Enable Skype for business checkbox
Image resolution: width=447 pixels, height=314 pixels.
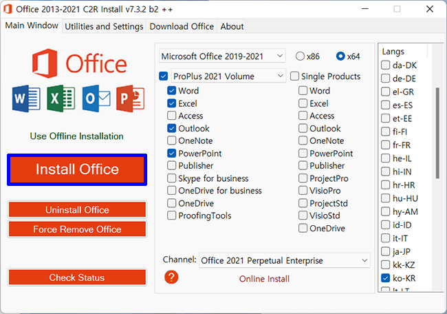[172, 178]
